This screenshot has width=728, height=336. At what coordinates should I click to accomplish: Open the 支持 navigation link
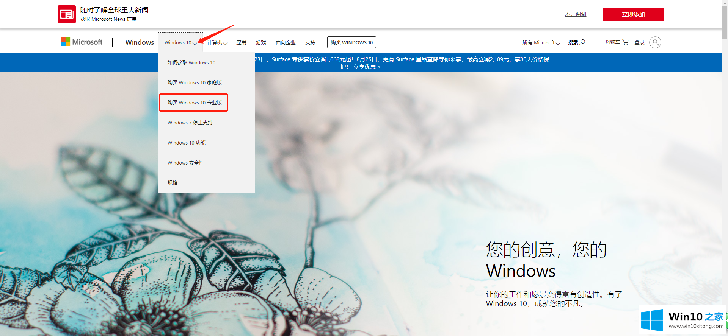pyautogui.click(x=310, y=42)
